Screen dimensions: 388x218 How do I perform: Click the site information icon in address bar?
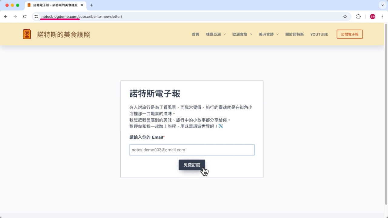click(36, 17)
